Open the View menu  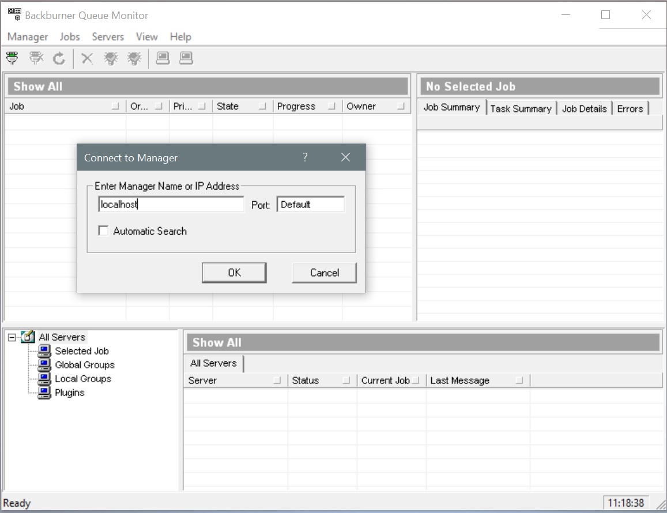click(x=147, y=37)
